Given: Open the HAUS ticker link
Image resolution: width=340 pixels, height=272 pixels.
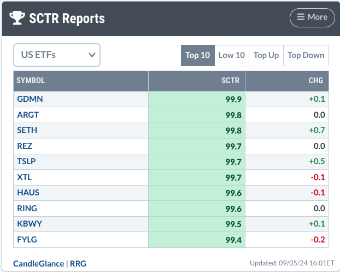Looking at the screenshot, I should pyautogui.click(x=28, y=193).
